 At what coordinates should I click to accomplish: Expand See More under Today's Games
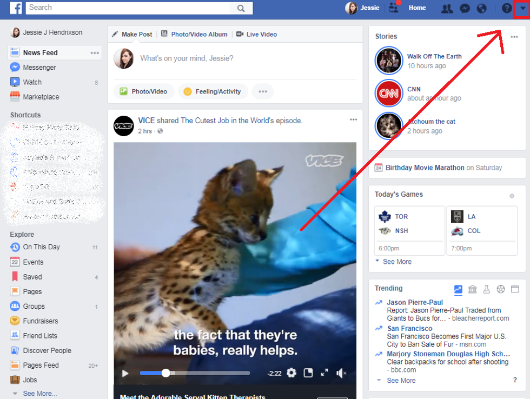coord(397,262)
